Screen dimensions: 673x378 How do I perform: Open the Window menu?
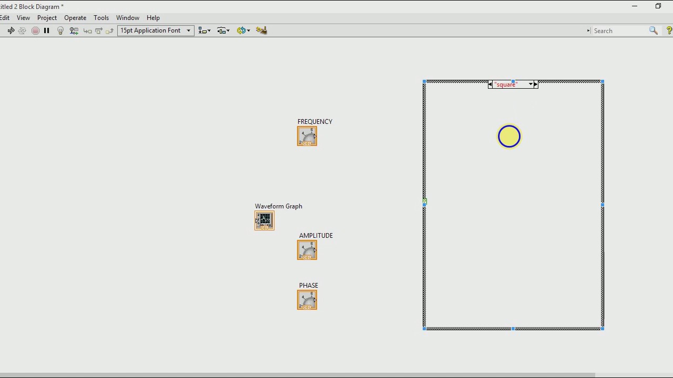128,18
